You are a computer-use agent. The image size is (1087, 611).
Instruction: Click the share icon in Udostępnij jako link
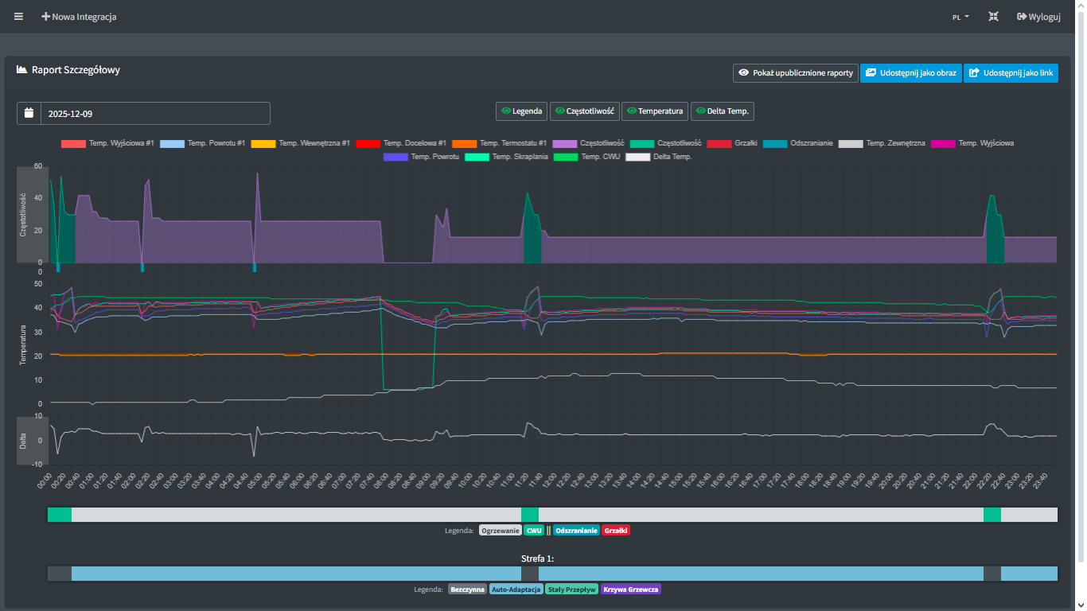[x=974, y=73]
